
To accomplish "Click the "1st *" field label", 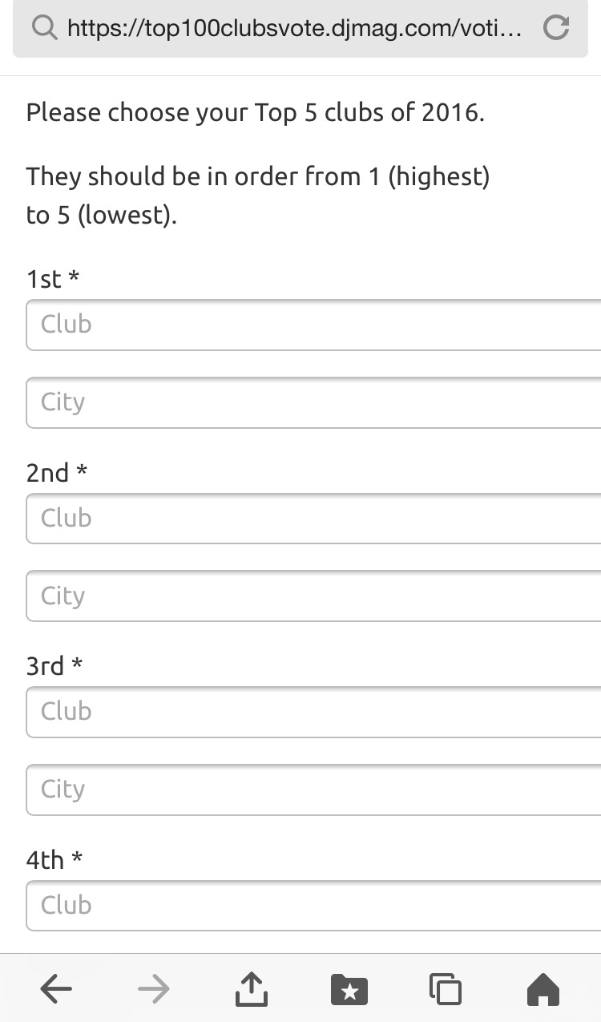I will coord(53,279).
